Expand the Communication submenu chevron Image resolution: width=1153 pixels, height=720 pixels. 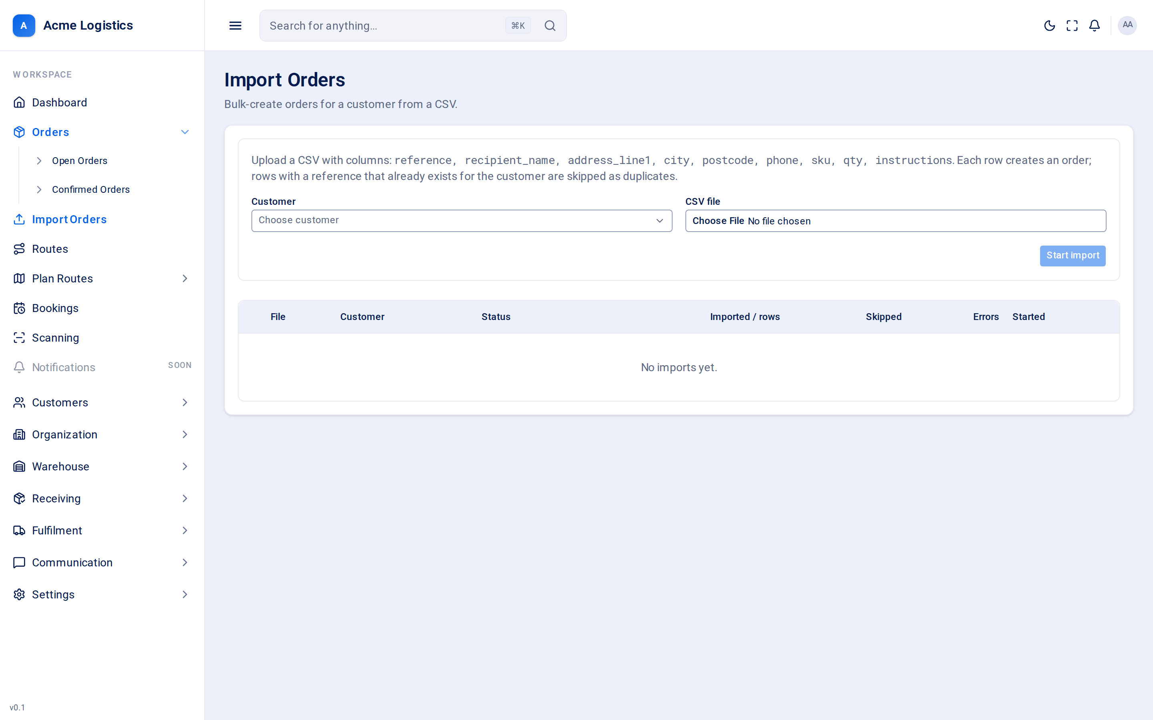(185, 562)
